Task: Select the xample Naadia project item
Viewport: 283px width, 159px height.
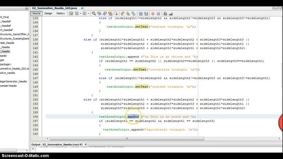Action: [x=8, y=86]
